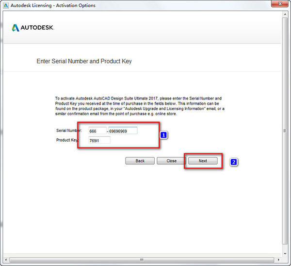Click the blue number 2 annotation badge

point(233,162)
